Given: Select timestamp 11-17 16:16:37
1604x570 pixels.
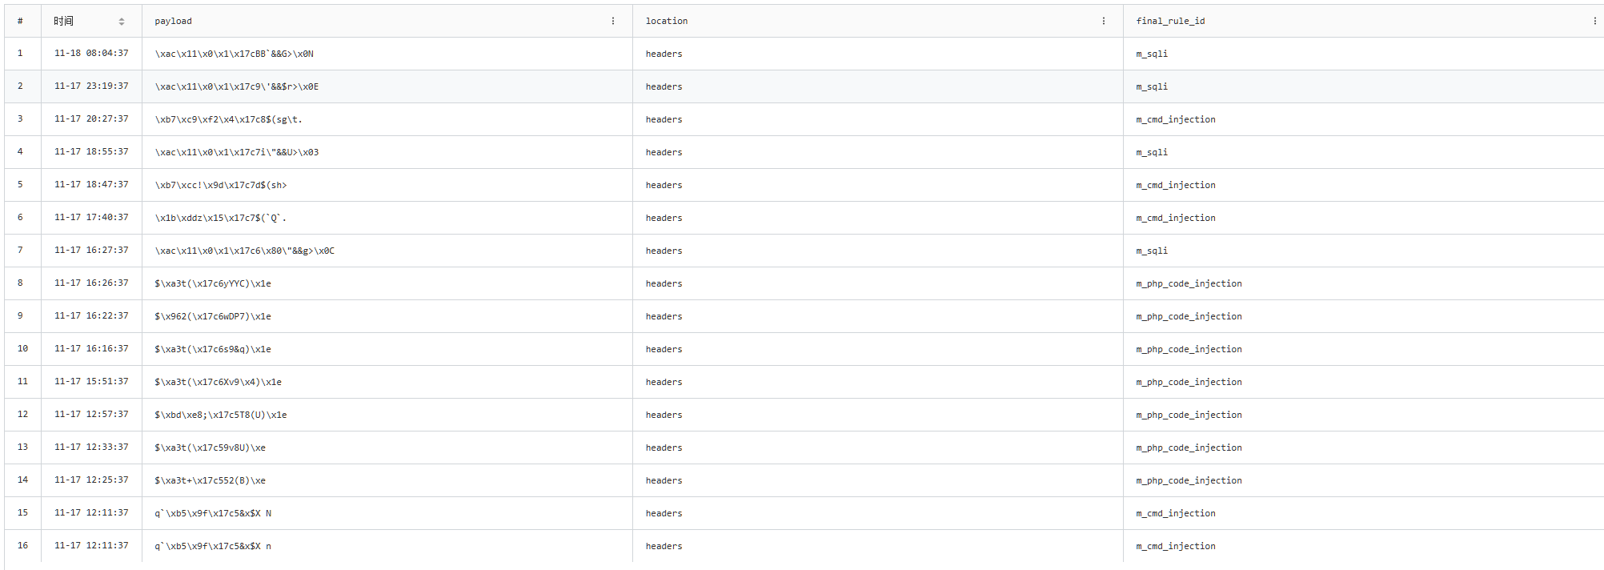Looking at the screenshot, I should coord(91,349).
